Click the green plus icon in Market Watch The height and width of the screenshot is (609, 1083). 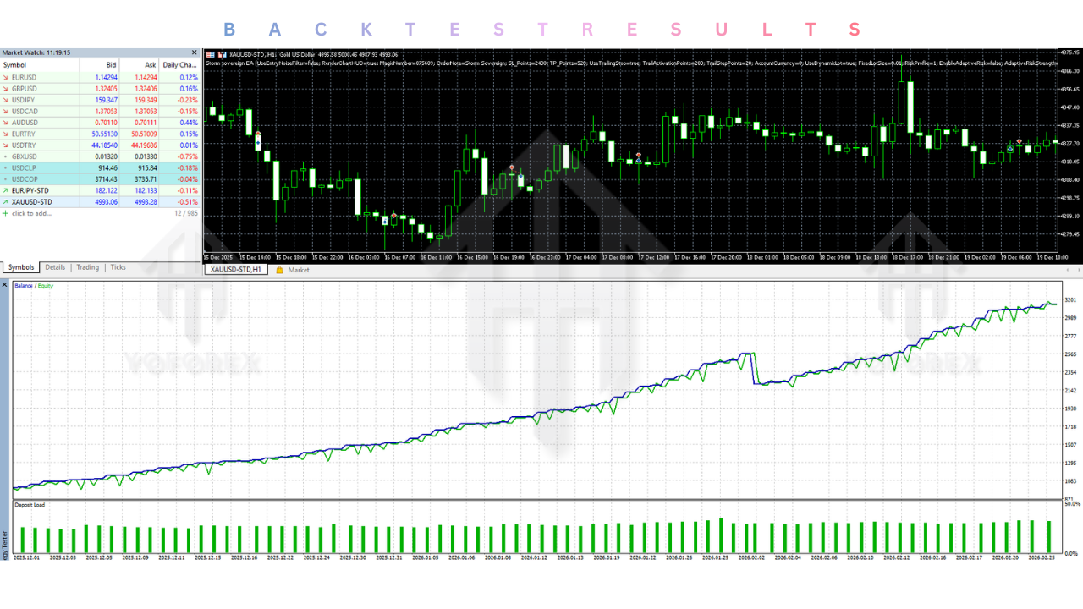tap(5, 213)
